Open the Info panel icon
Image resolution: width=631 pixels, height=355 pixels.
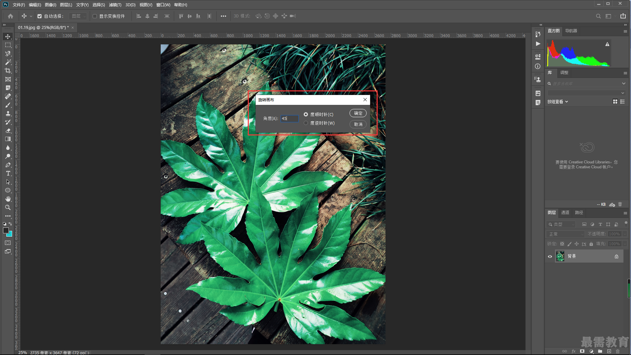coord(538,66)
